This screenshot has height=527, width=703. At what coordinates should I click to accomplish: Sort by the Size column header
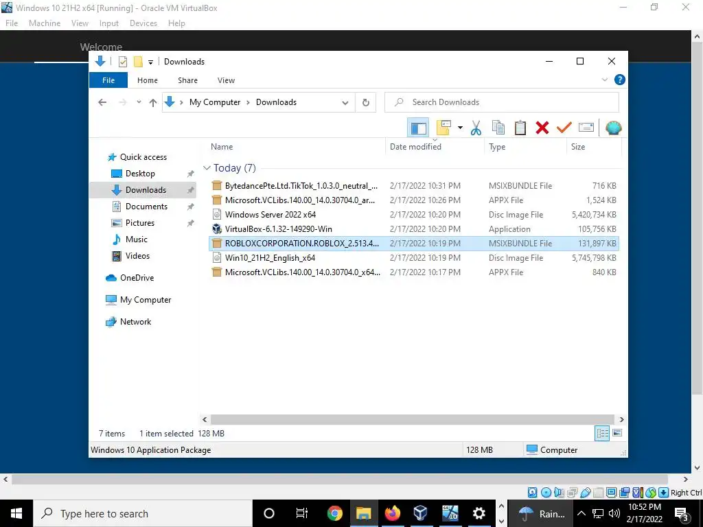click(577, 147)
